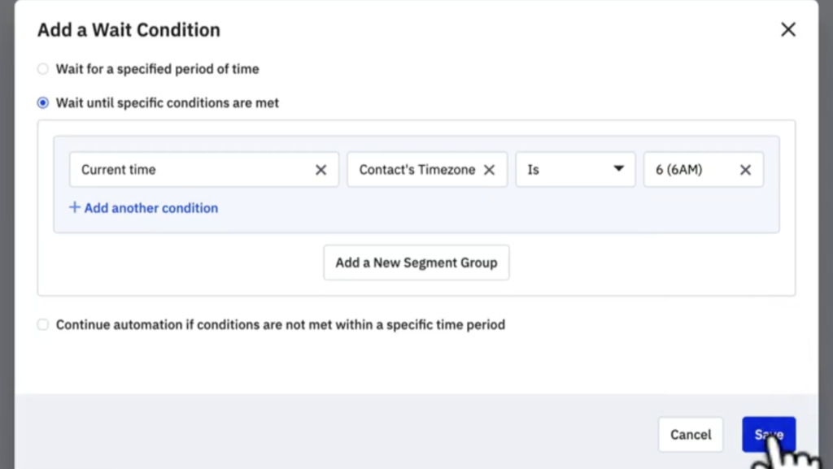Click the caret arrow in the Is operator box
The width and height of the screenshot is (833, 469).
coord(618,169)
